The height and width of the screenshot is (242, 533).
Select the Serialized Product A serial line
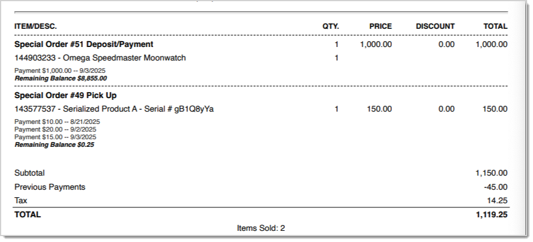[113, 109]
